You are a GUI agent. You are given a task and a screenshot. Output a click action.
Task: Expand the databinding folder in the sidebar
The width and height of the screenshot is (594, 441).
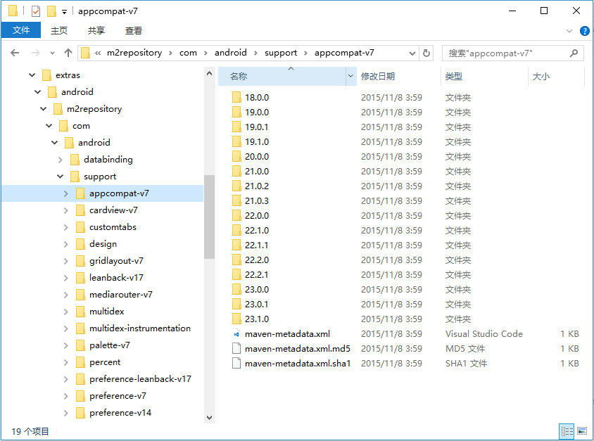point(60,159)
